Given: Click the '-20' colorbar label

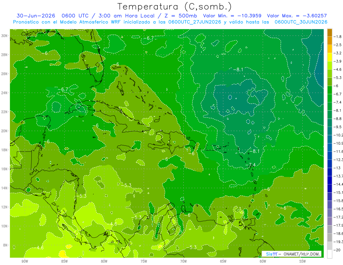Looking at the screenshot, I should (337, 250).
